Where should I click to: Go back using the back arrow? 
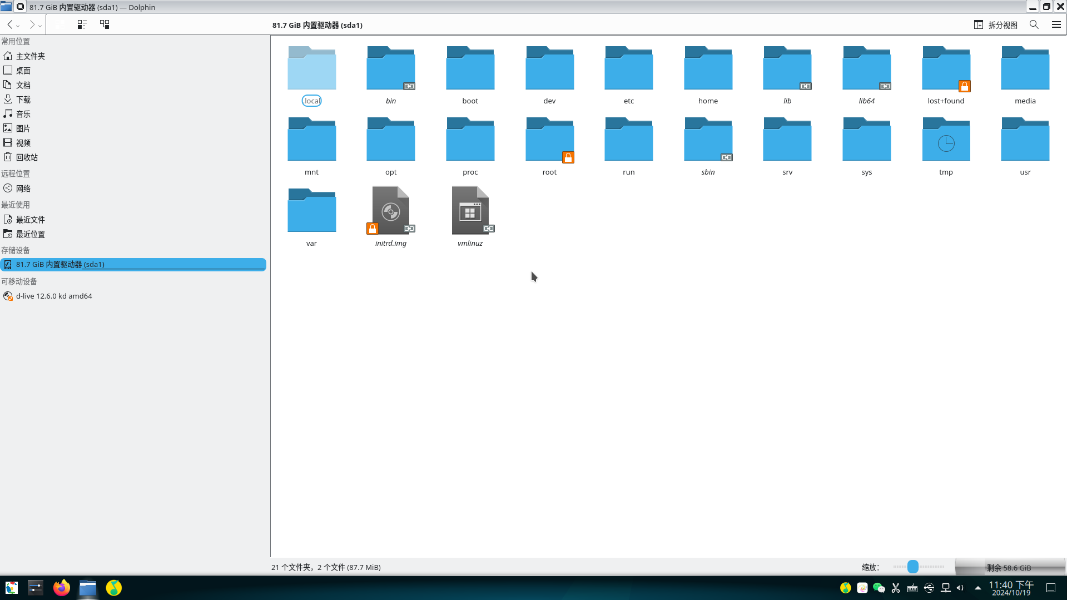(x=10, y=24)
